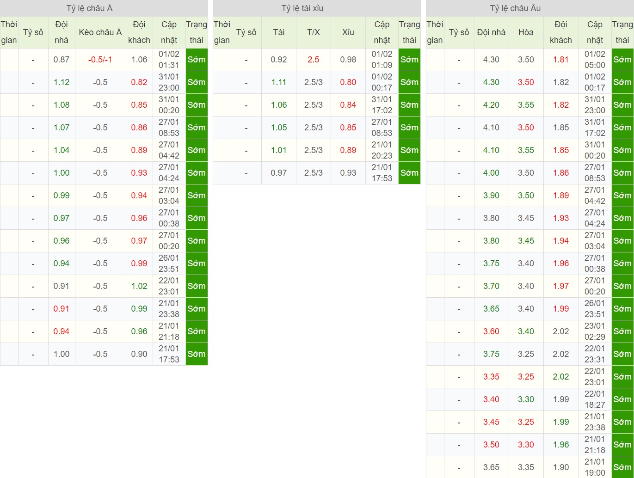The width and height of the screenshot is (634, 478).
Task: Click the 22/01 23:31 update time
Action: click(595, 354)
